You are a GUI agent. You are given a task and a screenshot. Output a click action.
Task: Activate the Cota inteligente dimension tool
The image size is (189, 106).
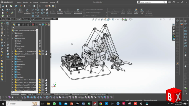click(27, 11)
